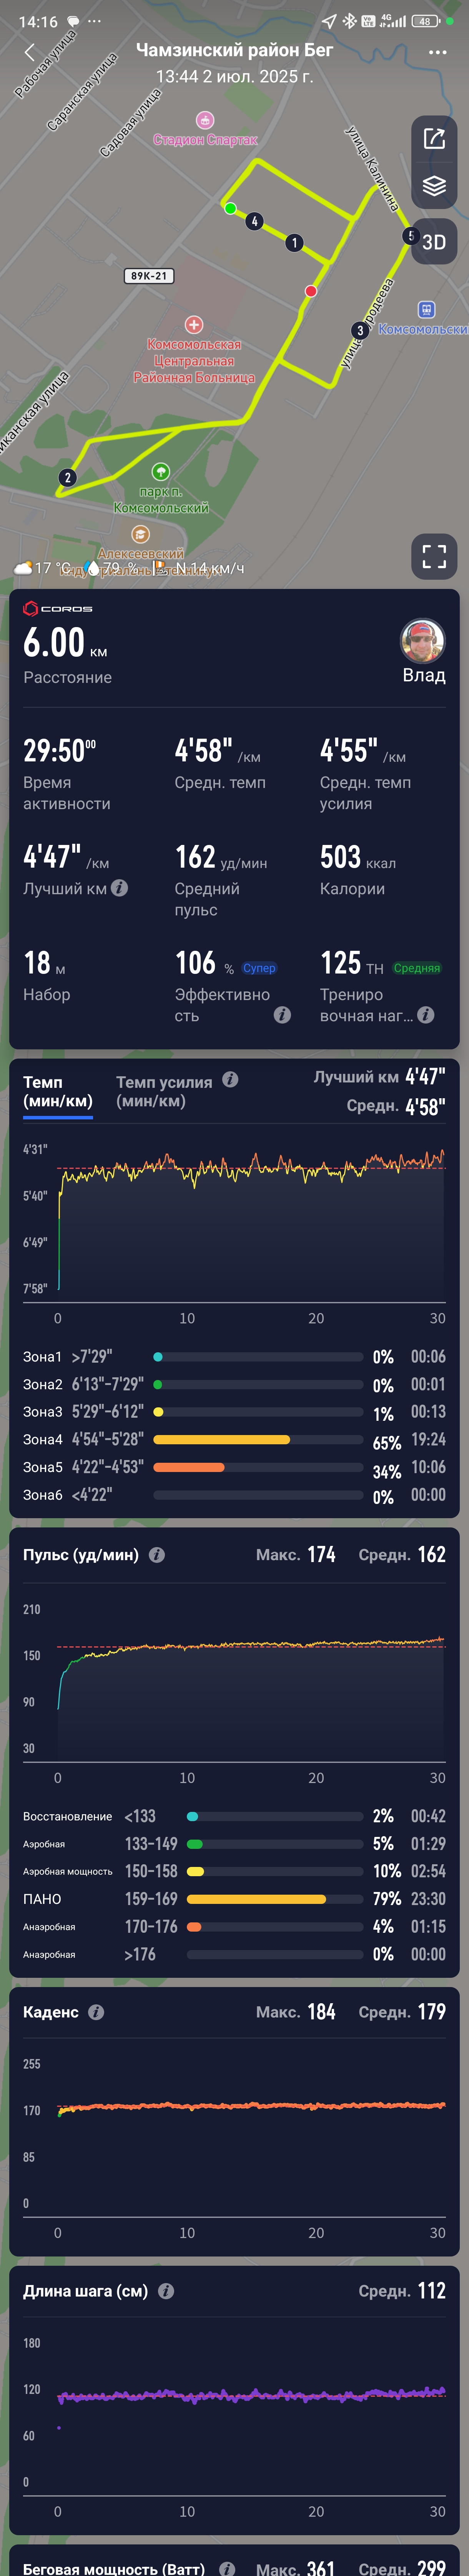Image resolution: width=469 pixels, height=2576 pixels.
Task: Tap the Аэробная 133-149 row
Action: [234, 1843]
